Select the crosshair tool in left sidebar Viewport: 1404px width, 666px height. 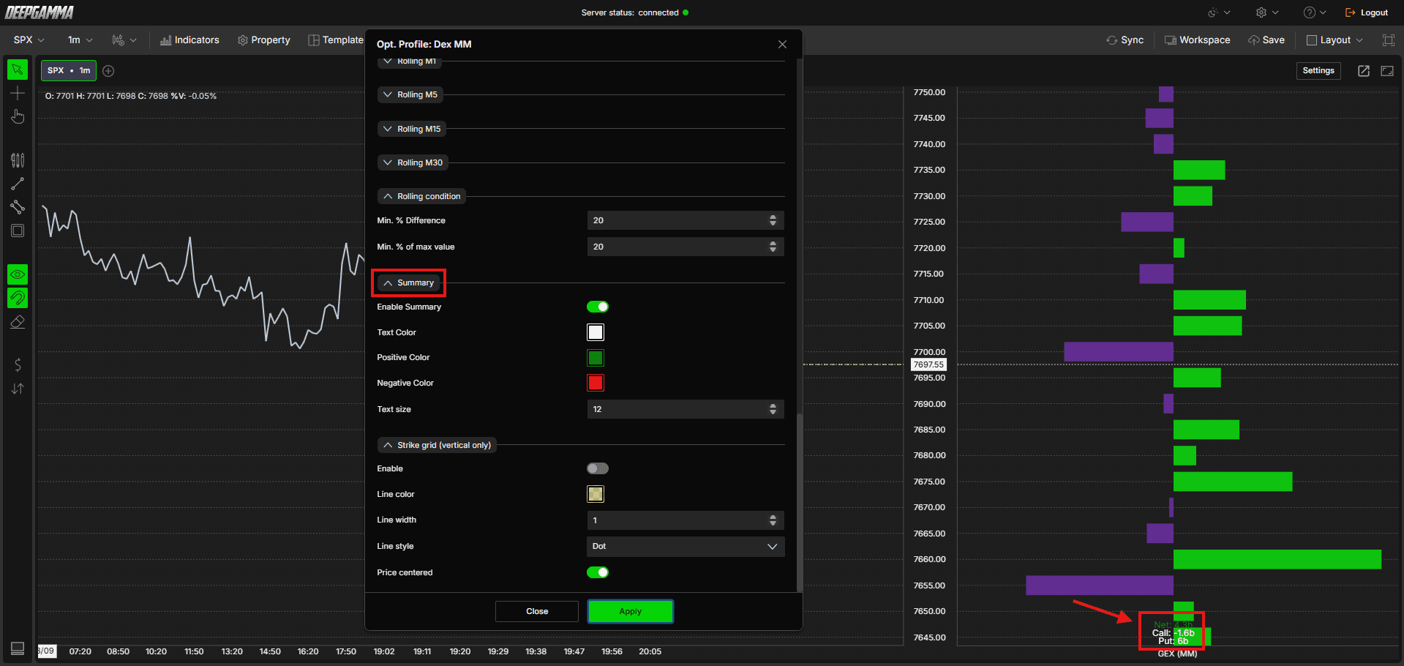point(18,93)
